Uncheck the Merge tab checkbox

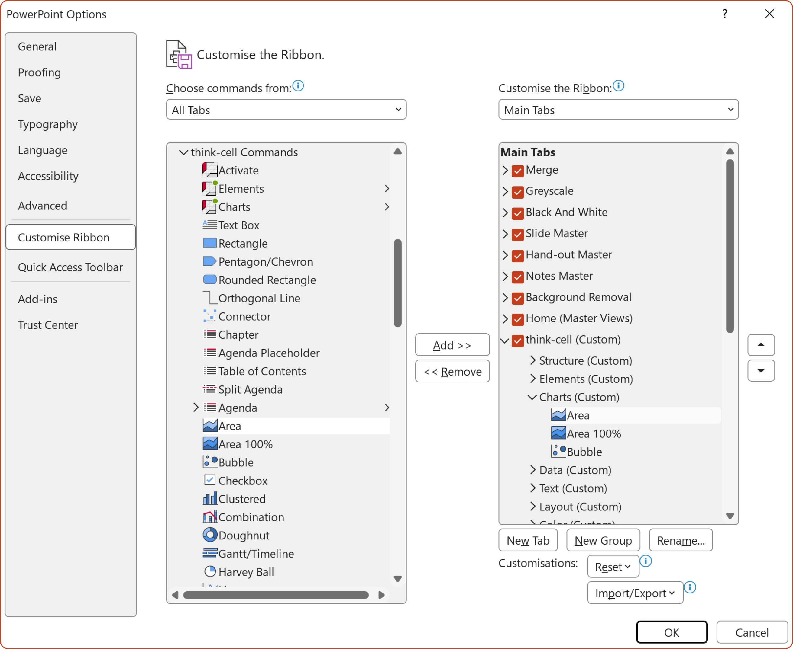tap(518, 171)
